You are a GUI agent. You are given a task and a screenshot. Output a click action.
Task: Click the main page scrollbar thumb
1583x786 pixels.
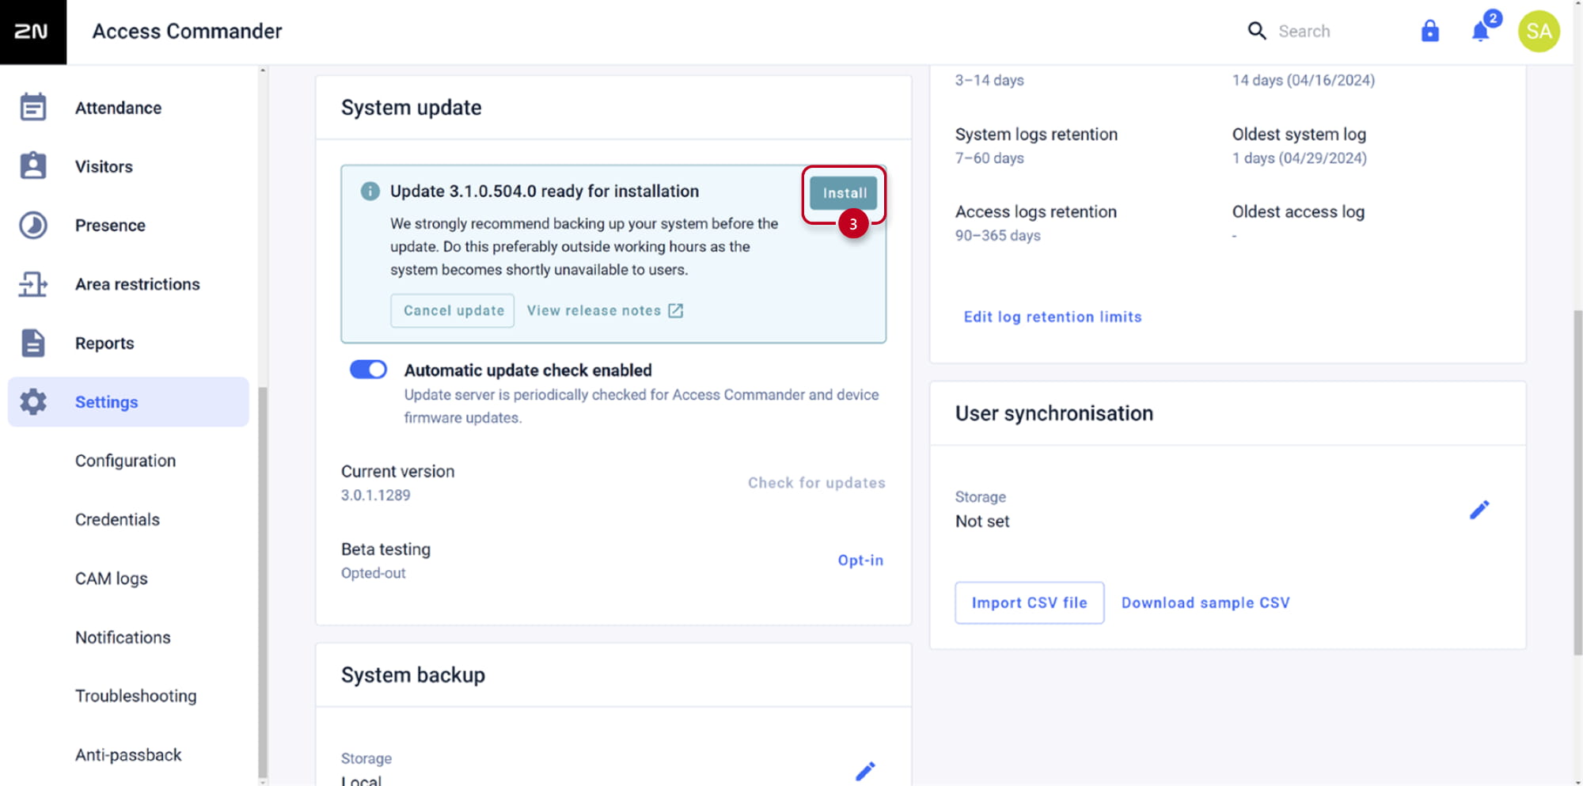click(1577, 483)
